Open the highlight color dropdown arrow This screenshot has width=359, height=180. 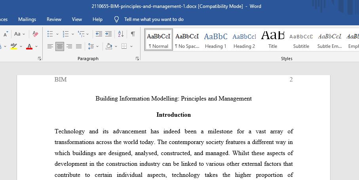[21, 46]
